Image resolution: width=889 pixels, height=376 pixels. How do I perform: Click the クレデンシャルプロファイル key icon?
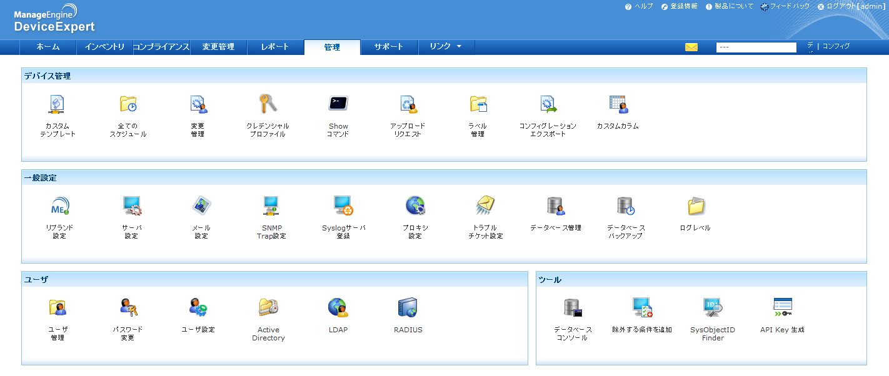[x=268, y=104]
